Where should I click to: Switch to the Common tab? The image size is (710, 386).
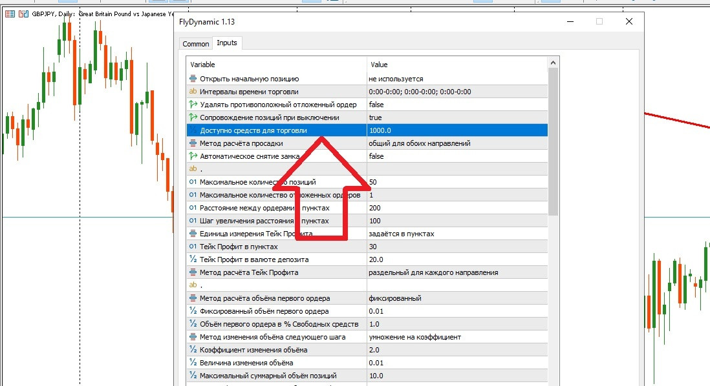pyautogui.click(x=196, y=44)
